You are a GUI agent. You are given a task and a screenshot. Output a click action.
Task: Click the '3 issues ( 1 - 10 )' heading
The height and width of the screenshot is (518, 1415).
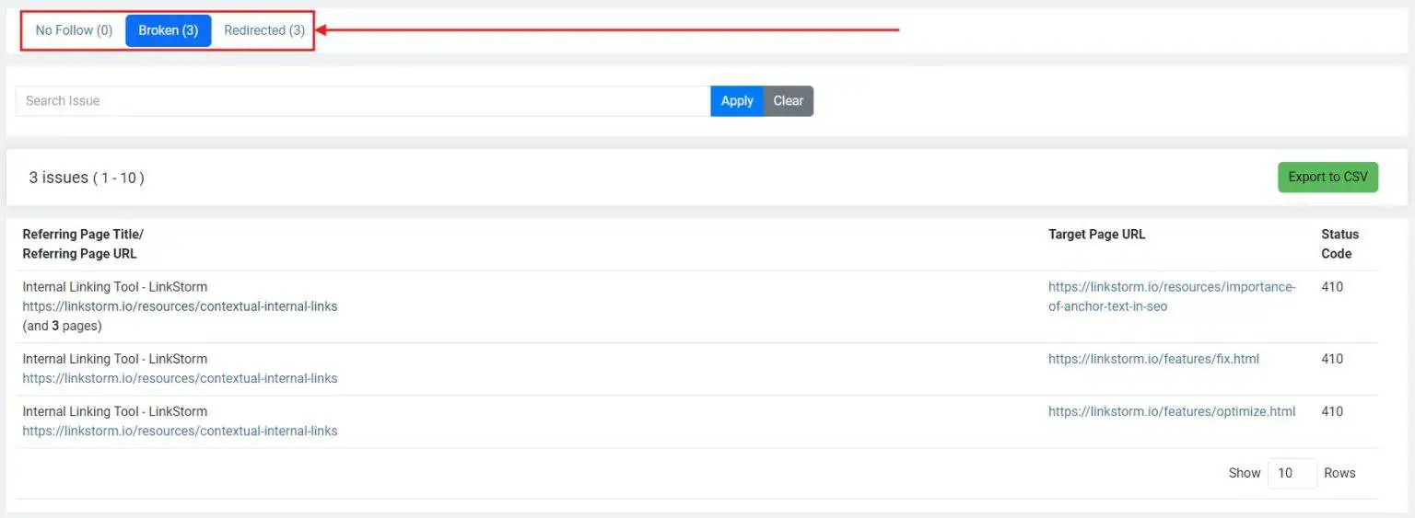87,178
